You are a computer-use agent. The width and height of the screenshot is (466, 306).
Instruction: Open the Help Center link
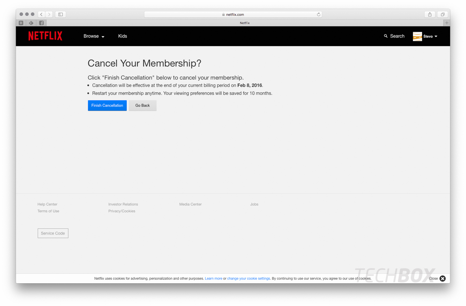pos(47,204)
